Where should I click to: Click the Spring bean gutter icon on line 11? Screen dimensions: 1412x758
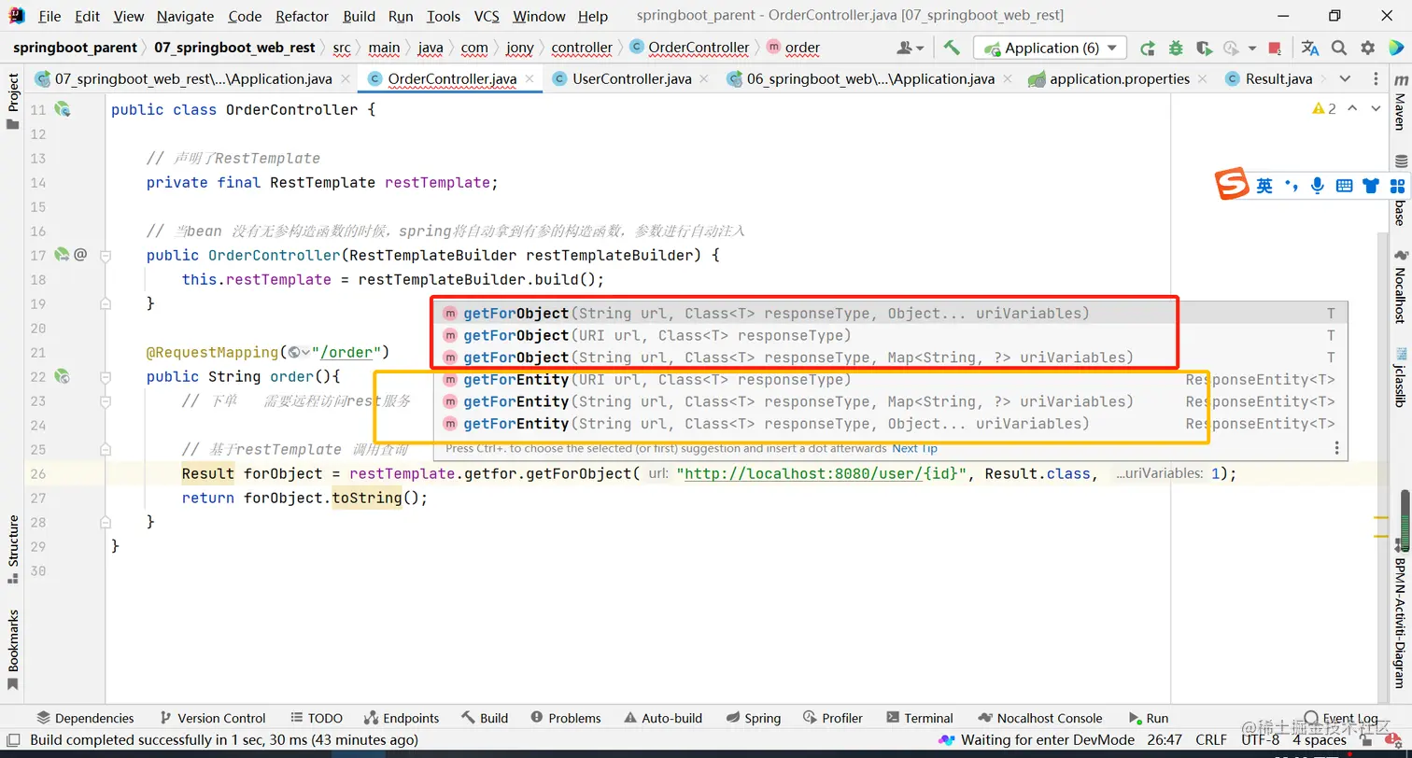click(63, 109)
